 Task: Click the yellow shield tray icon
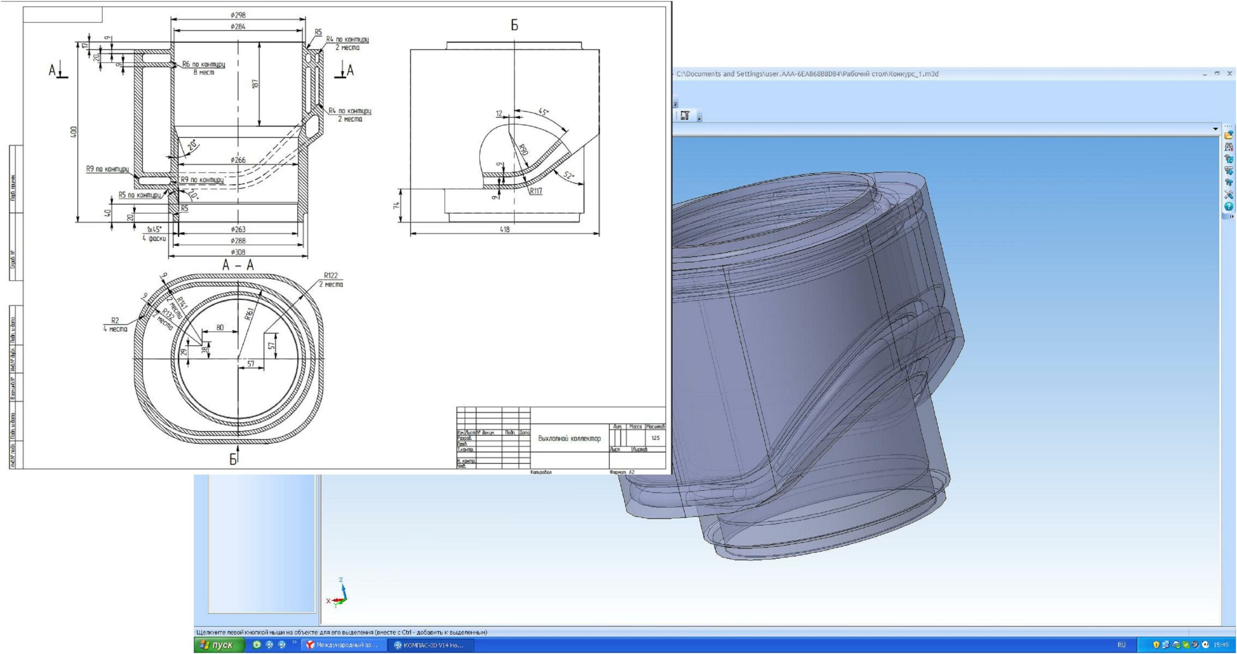[1156, 645]
